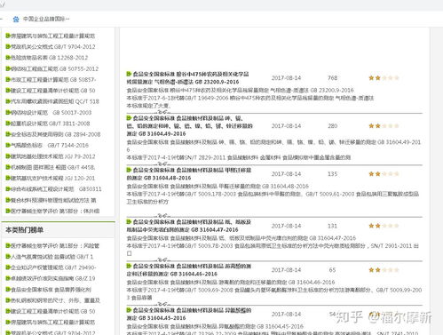Open the GB50311 cabling design standard link
443x335 pixels.
(x=56, y=189)
